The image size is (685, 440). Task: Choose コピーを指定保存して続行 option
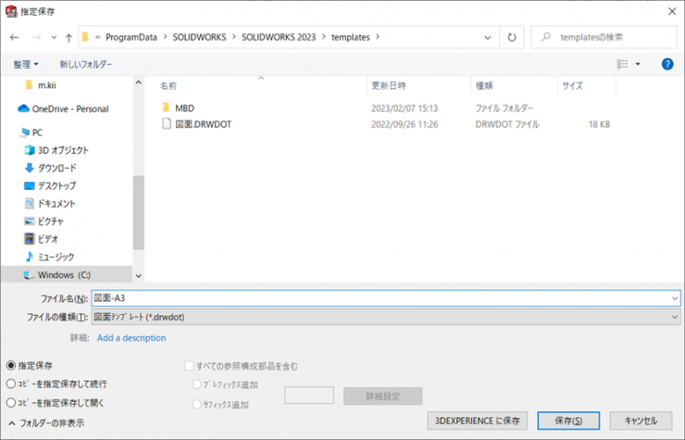[11, 383]
